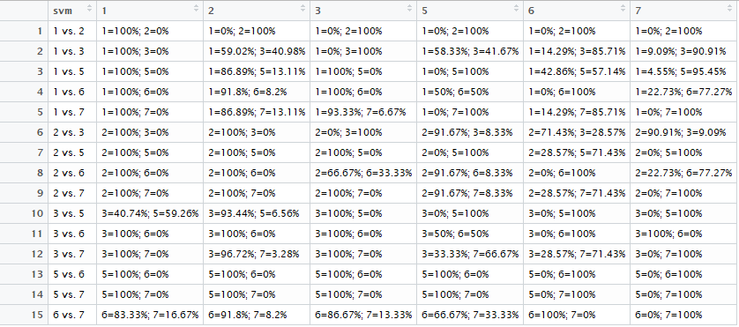Sort table by column 3 arrows
Screen dimensions: 739x327
pyautogui.click(x=409, y=8)
